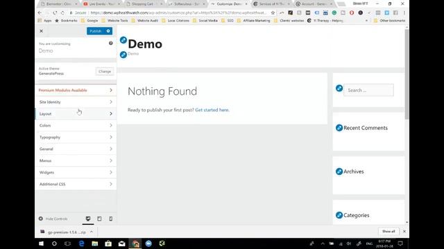Image resolution: width=444 pixels, height=249 pixels.
Task: Expand the Colors section
Action: click(76, 125)
